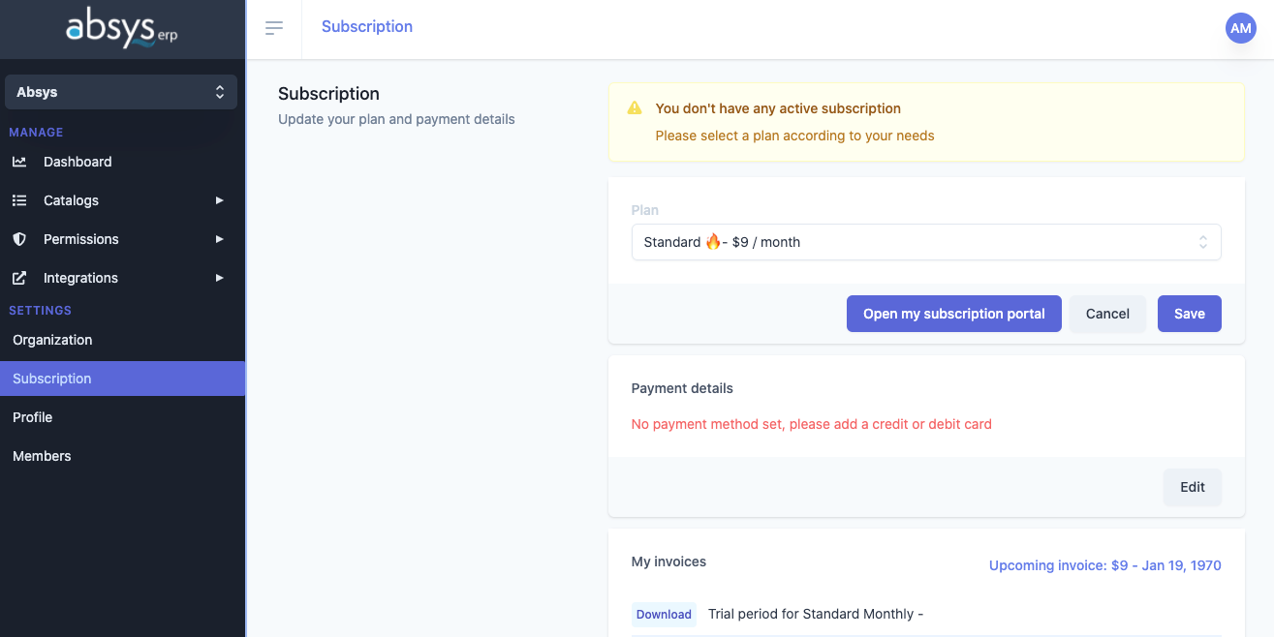
Task: Open the Absys organization switcher
Action: point(121,92)
